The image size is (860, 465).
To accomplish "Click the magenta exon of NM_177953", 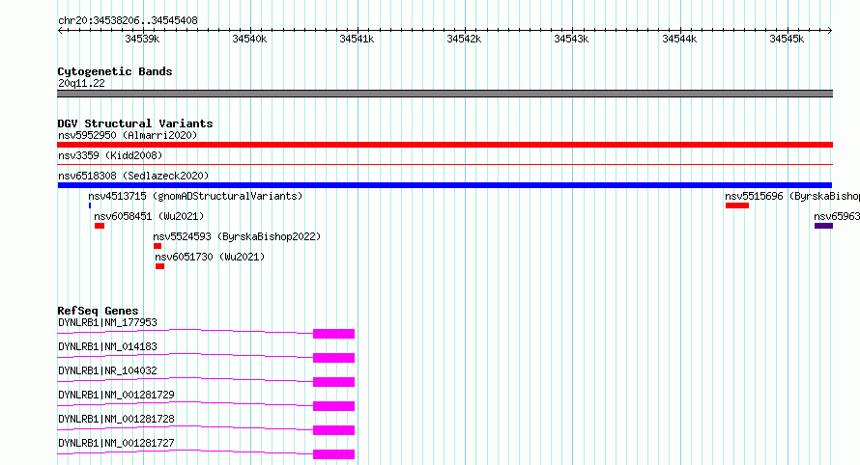I will pos(334,334).
